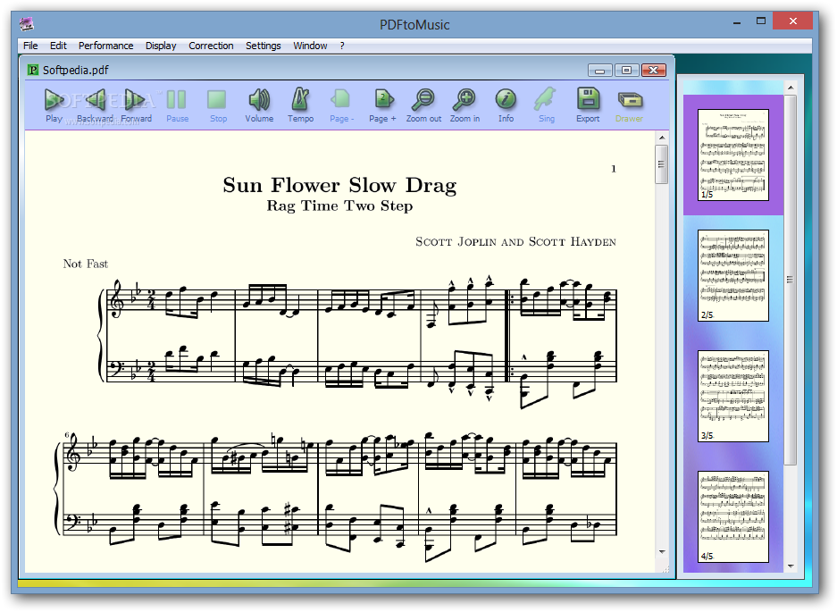
Task: Open the Performance menu
Action: 105,46
